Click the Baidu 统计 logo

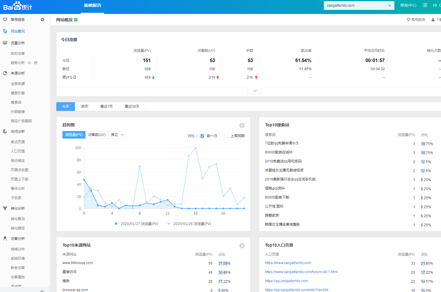(x=18, y=6)
